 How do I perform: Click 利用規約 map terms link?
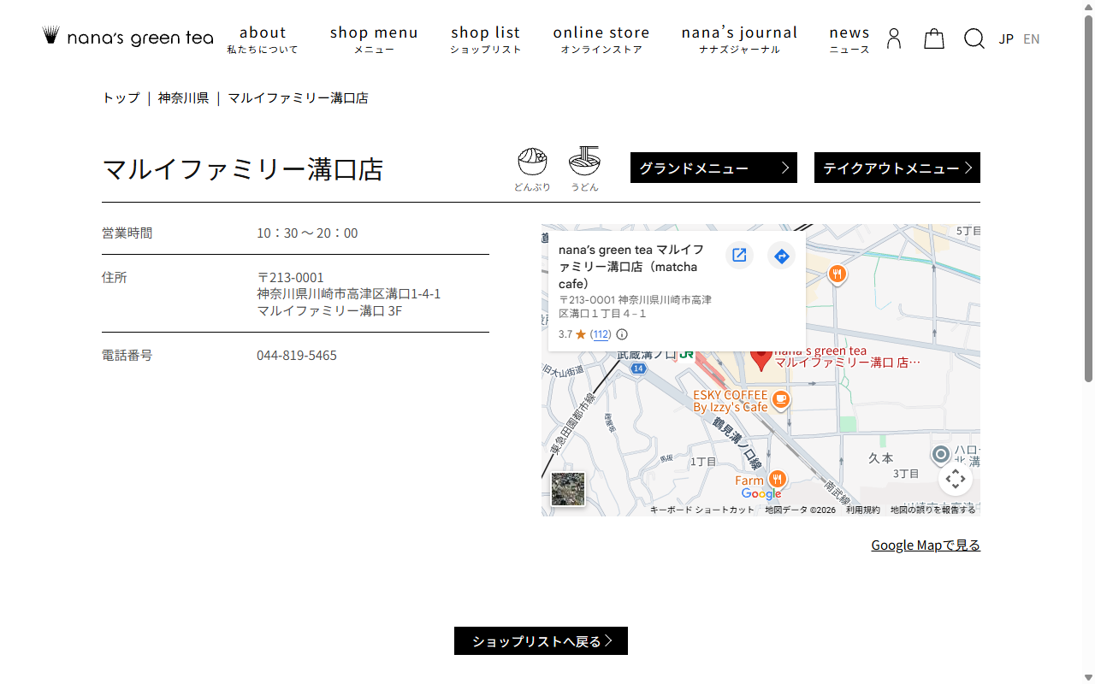pos(862,510)
